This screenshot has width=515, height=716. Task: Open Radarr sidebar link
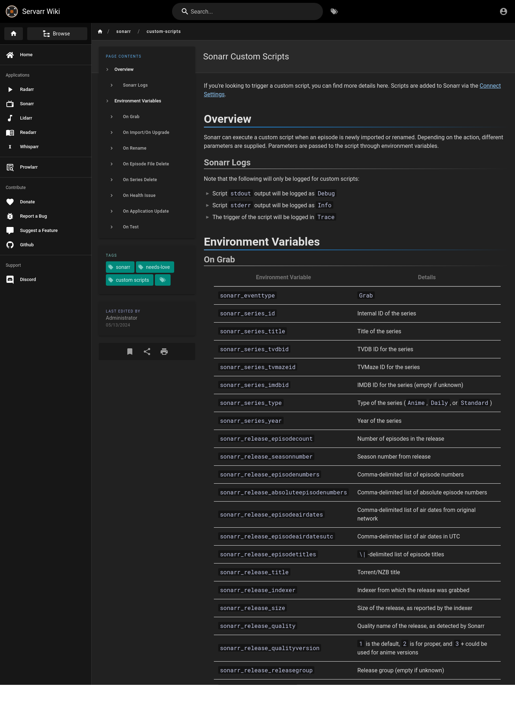pyautogui.click(x=45, y=89)
